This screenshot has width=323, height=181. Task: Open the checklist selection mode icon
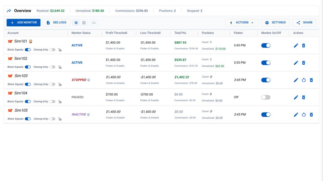click(94, 23)
